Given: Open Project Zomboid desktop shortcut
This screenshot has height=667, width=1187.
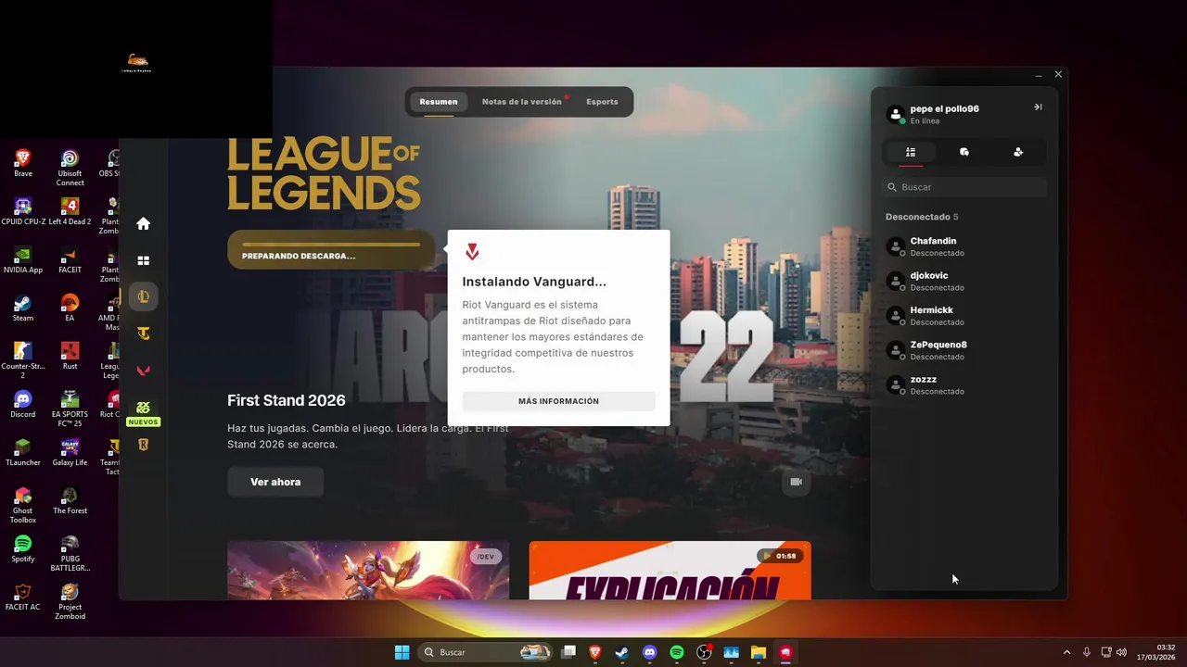Looking at the screenshot, I should (x=70, y=601).
